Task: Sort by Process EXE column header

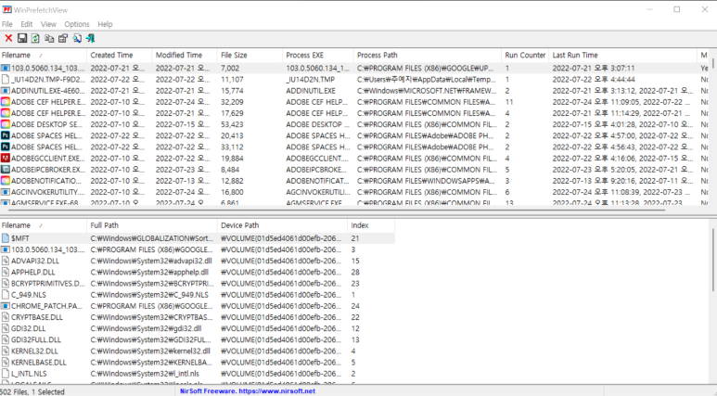Action: [x=318, y=55]
